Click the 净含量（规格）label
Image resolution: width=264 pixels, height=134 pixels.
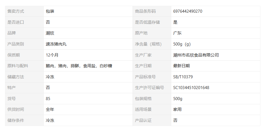click(x=148, y=44)
